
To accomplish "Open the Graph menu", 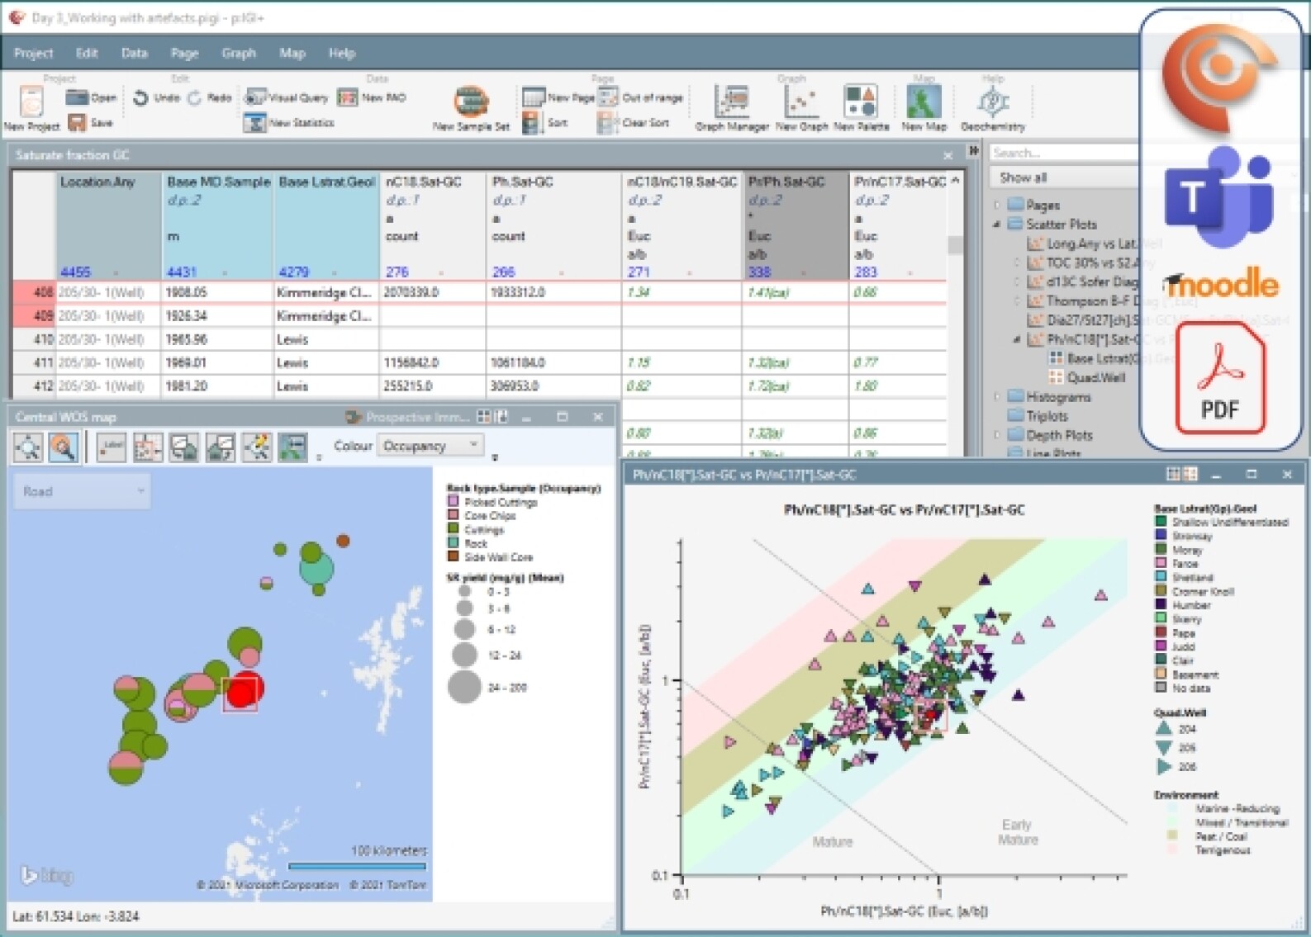I will pos(239,53).
